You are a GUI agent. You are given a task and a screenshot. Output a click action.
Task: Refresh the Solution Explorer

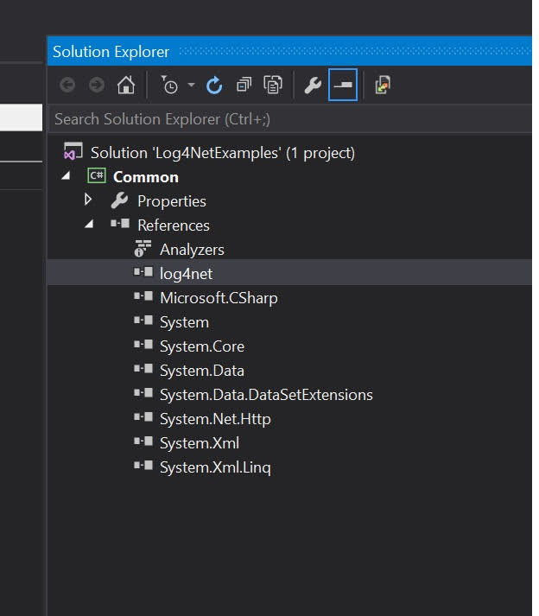click(x=214, y=85)
